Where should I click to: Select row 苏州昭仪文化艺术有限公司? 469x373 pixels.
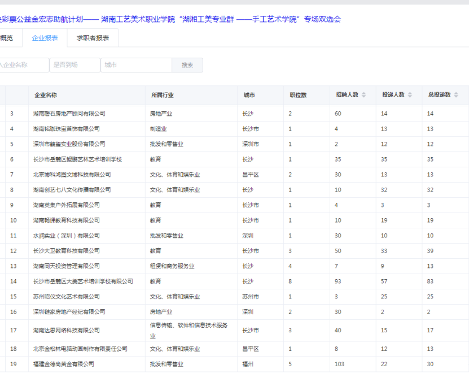coord(66,296)
